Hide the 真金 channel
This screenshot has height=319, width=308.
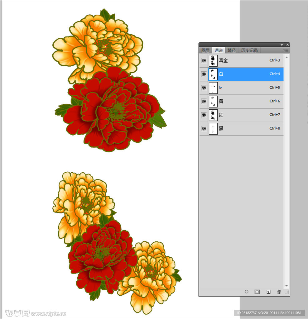click(x=204, y=60)
